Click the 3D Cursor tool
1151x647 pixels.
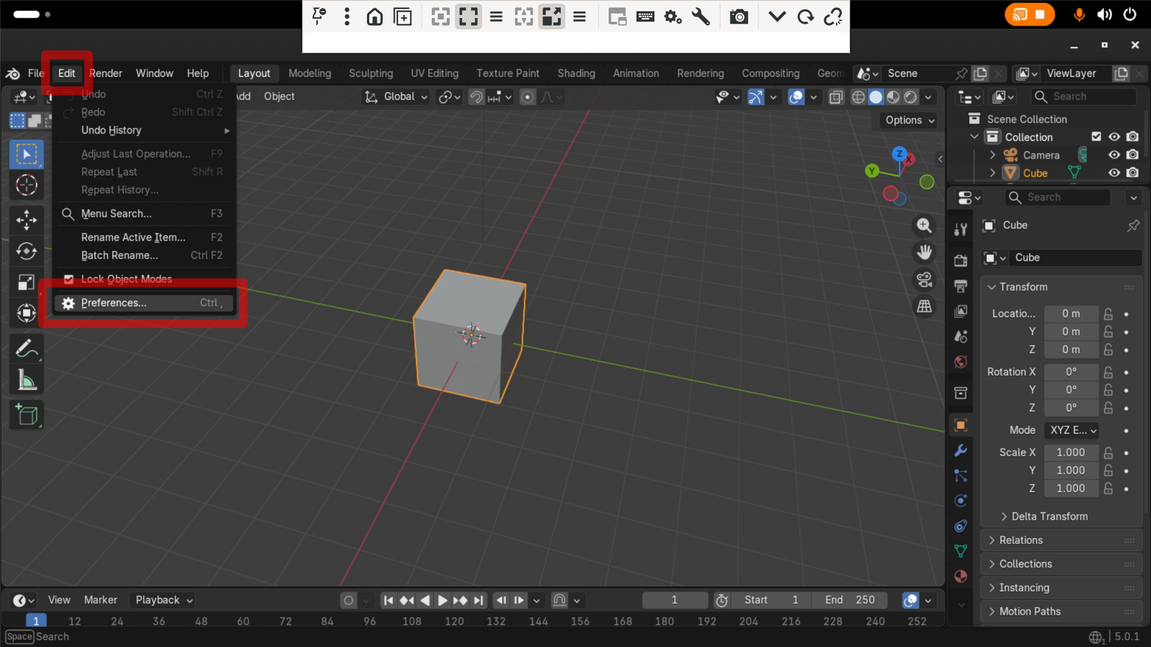point(26,185)
